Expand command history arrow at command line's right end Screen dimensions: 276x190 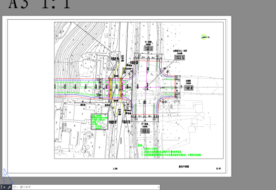click(158, 187)
